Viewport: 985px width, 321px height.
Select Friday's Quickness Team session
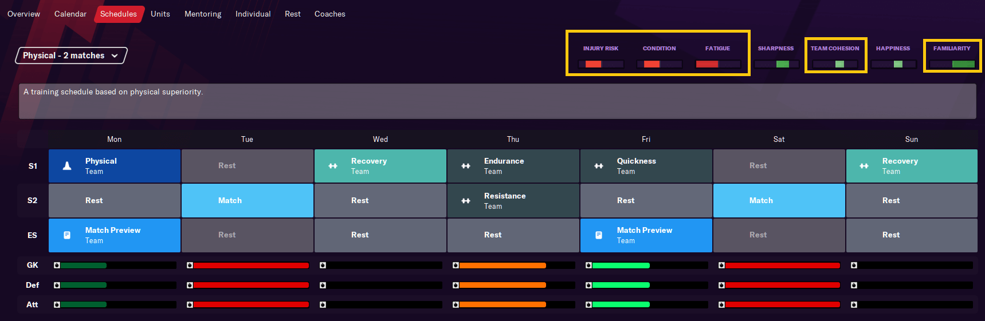tap(646, 166)
